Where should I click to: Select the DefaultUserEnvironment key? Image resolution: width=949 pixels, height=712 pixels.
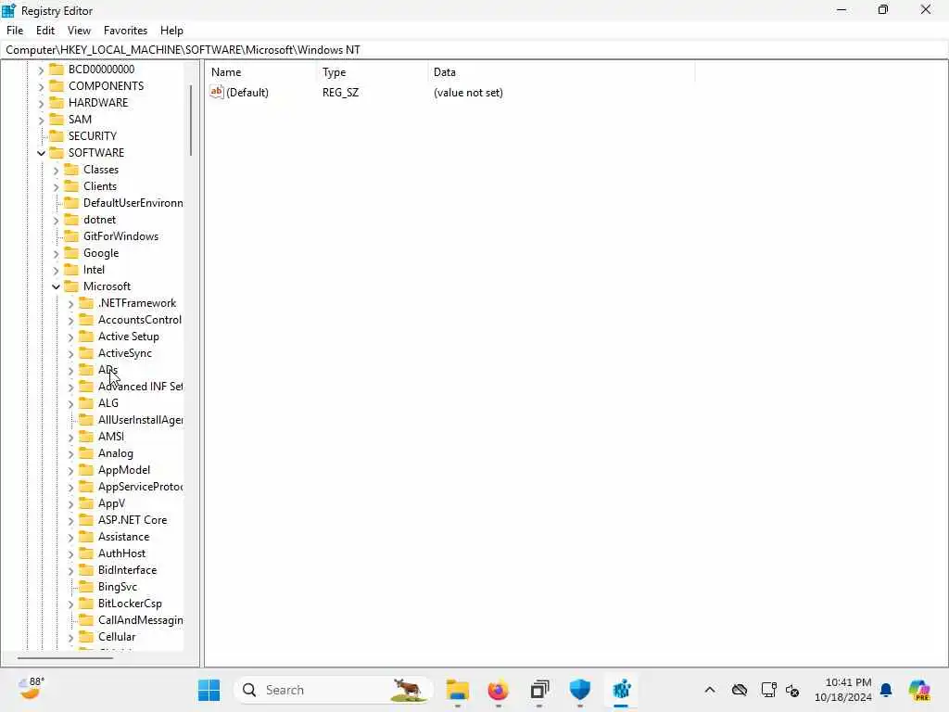[x=133, y=203]
